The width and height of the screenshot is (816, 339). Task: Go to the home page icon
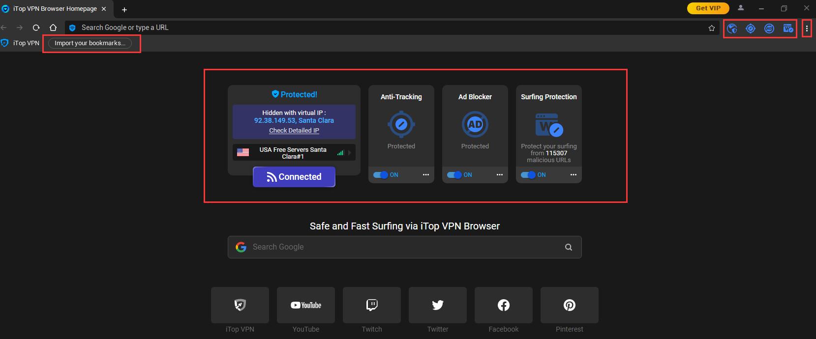(53, 28)
